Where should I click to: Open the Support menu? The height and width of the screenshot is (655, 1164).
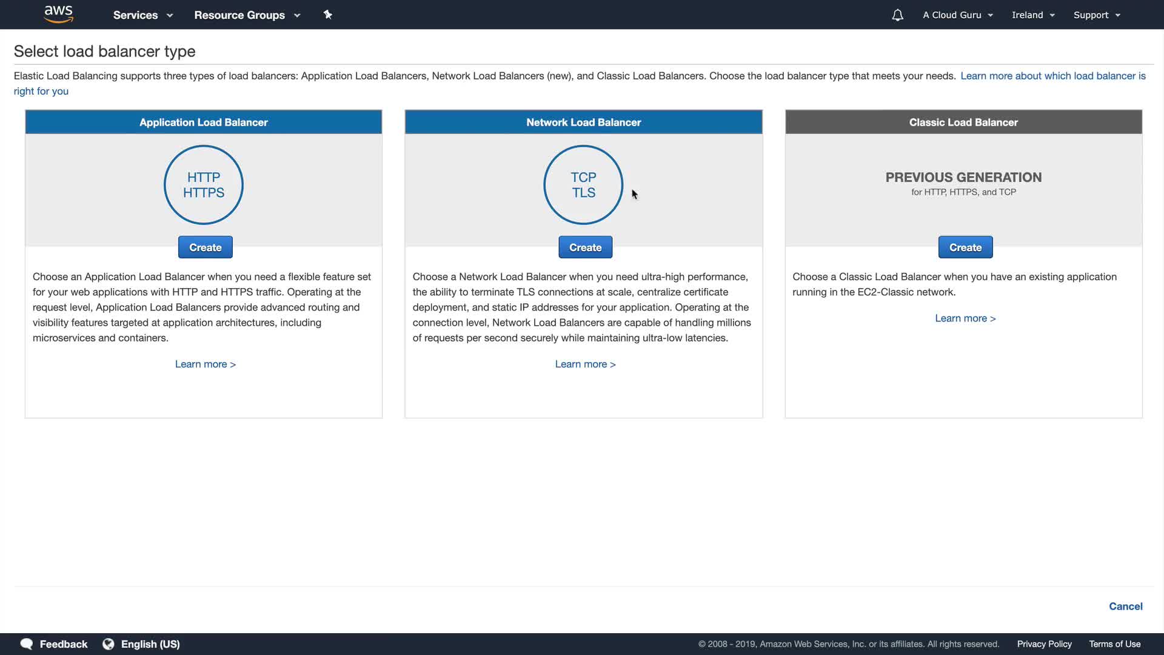tap(1097, 15)
